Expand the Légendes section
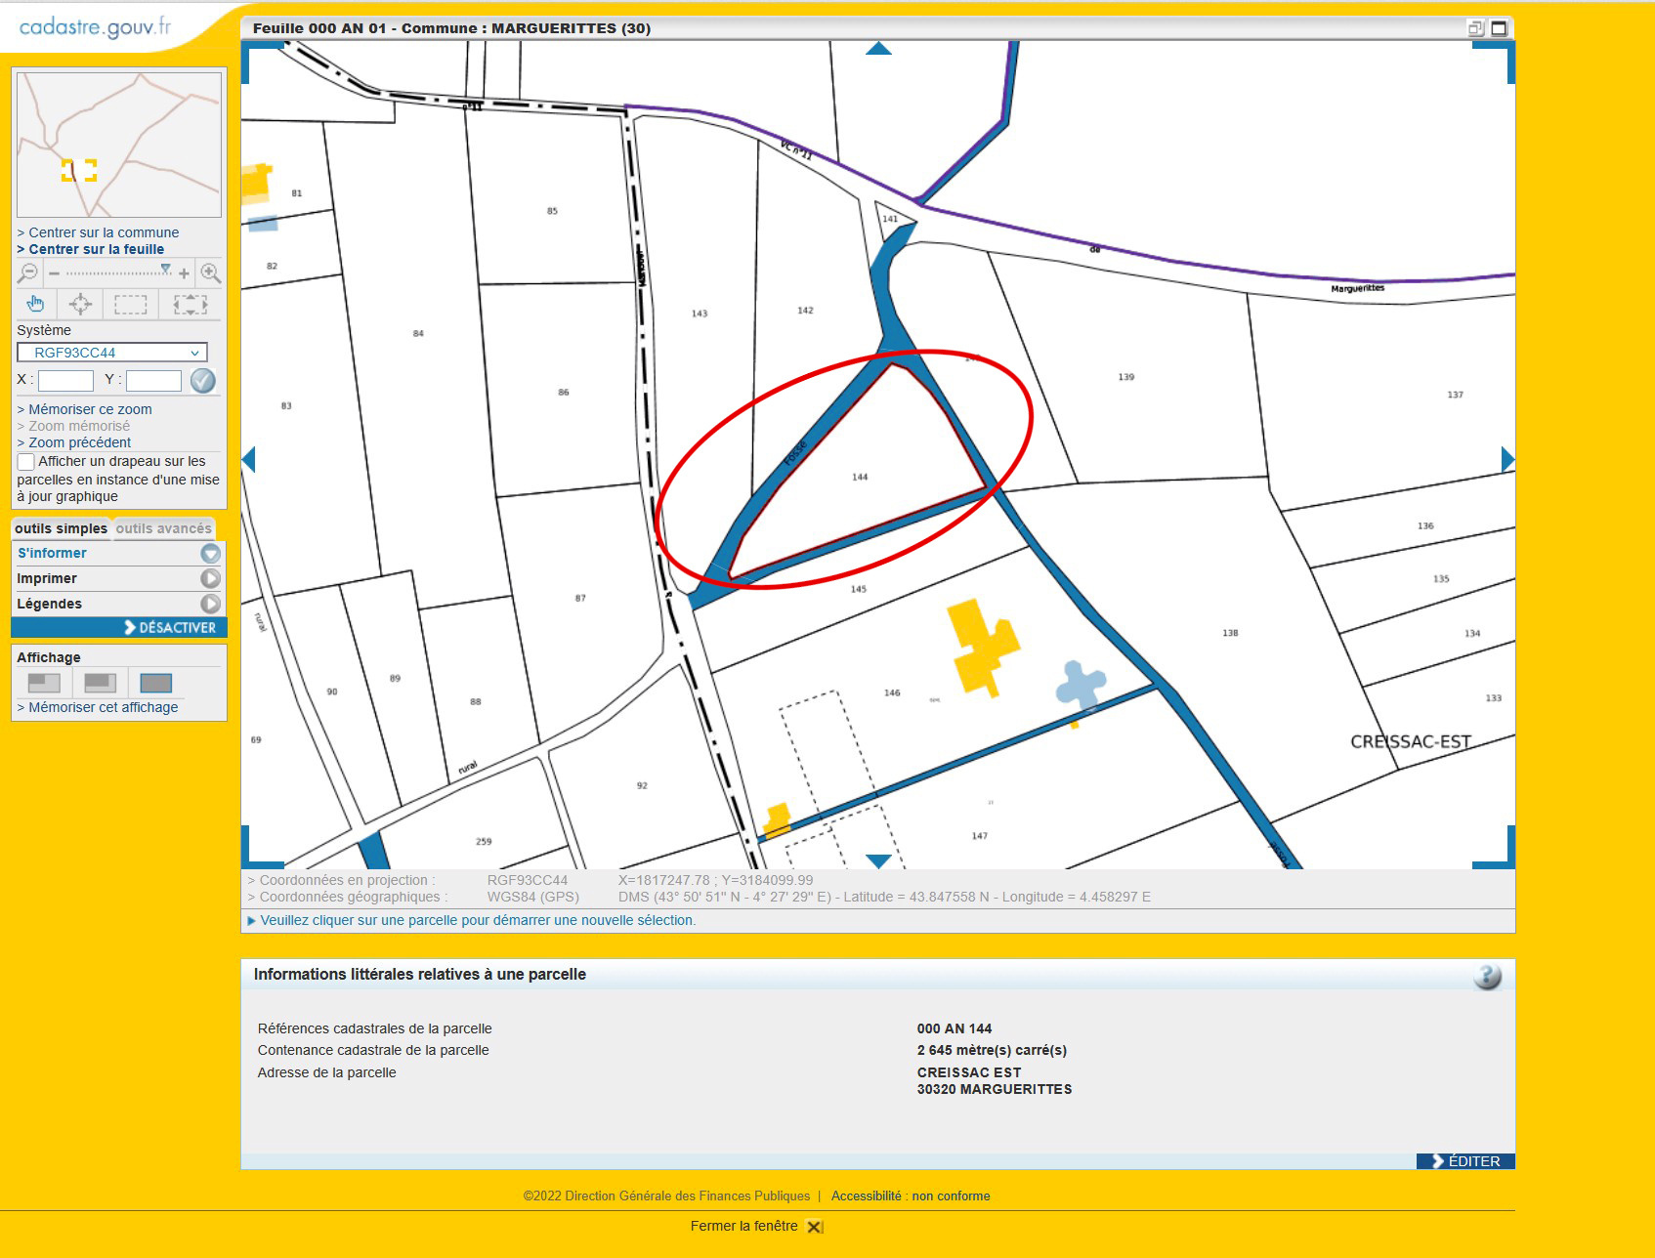Image resolution: width=1655 pixels, height=1258 pixels. (210, 604)
